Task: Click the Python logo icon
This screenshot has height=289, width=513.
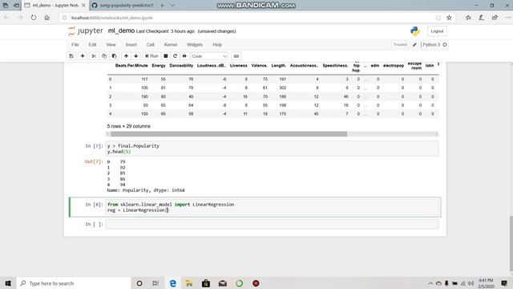Action: pyautogui.click(x=415, y=31)
